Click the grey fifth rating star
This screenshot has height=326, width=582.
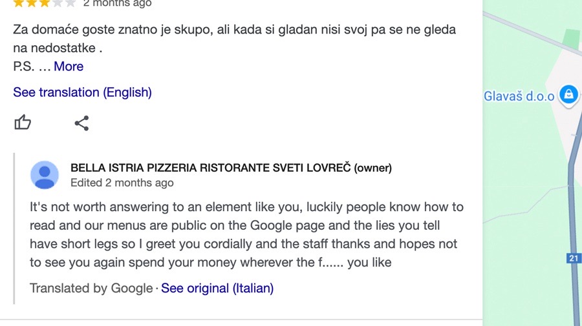[x=70, y=3]
